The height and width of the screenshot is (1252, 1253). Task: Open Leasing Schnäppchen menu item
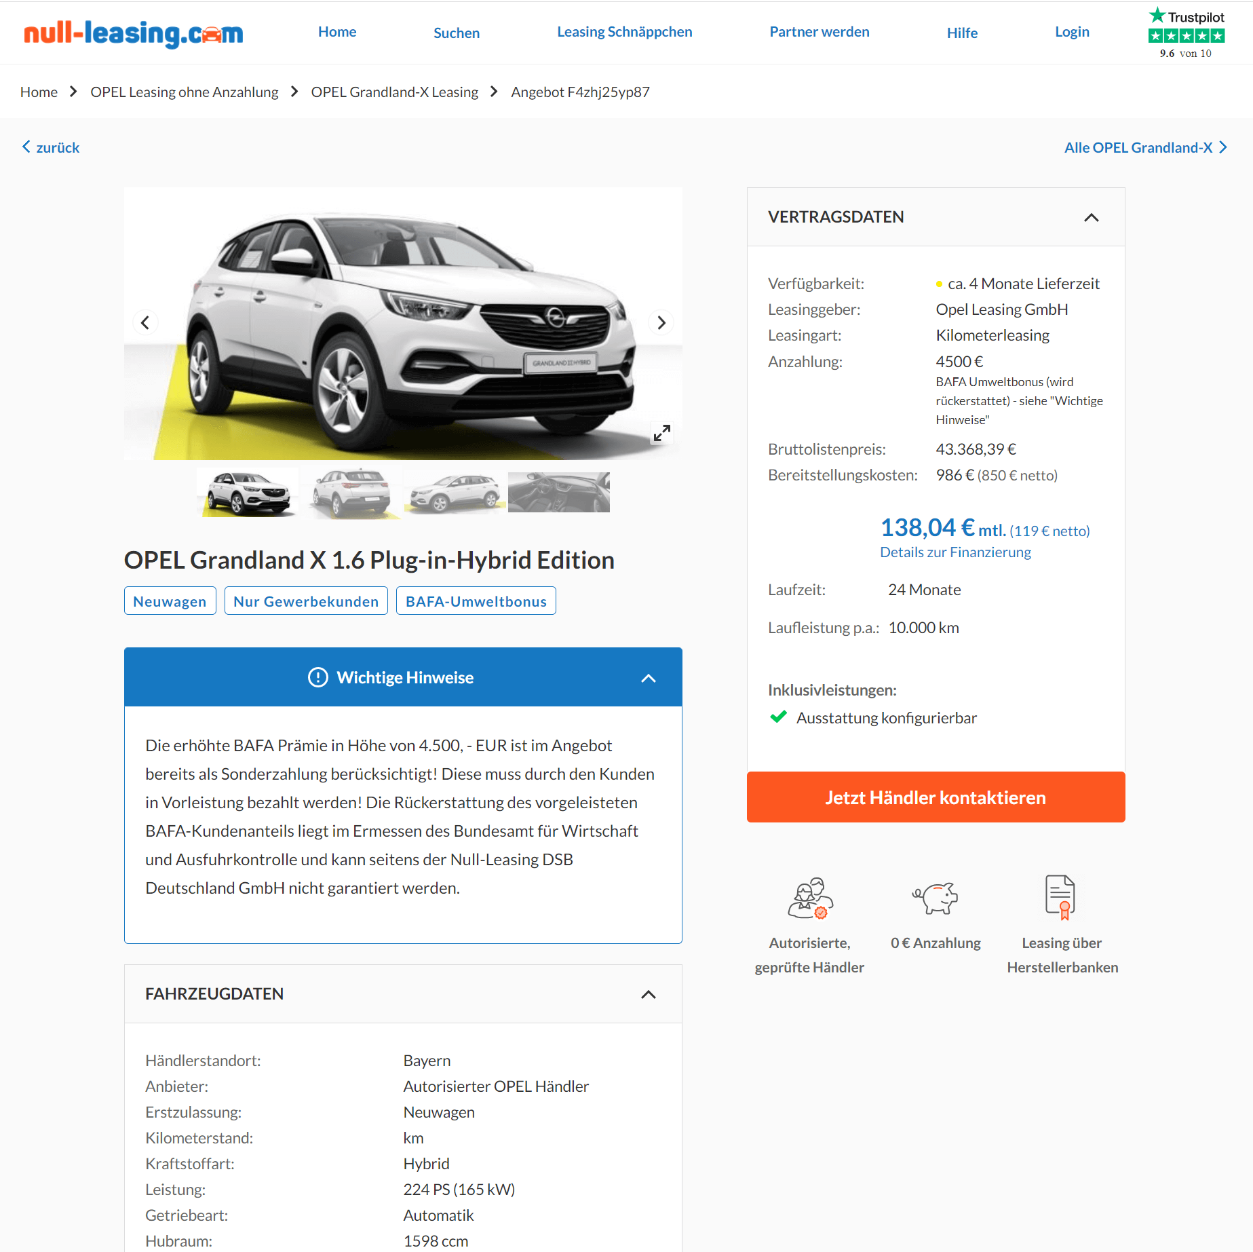(624, 32)
